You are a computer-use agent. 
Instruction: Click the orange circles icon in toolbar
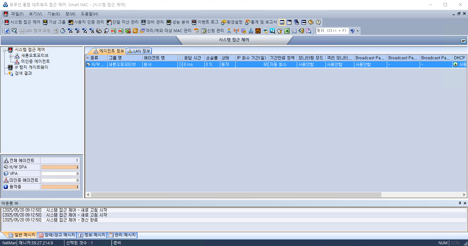tap(258, 31)
